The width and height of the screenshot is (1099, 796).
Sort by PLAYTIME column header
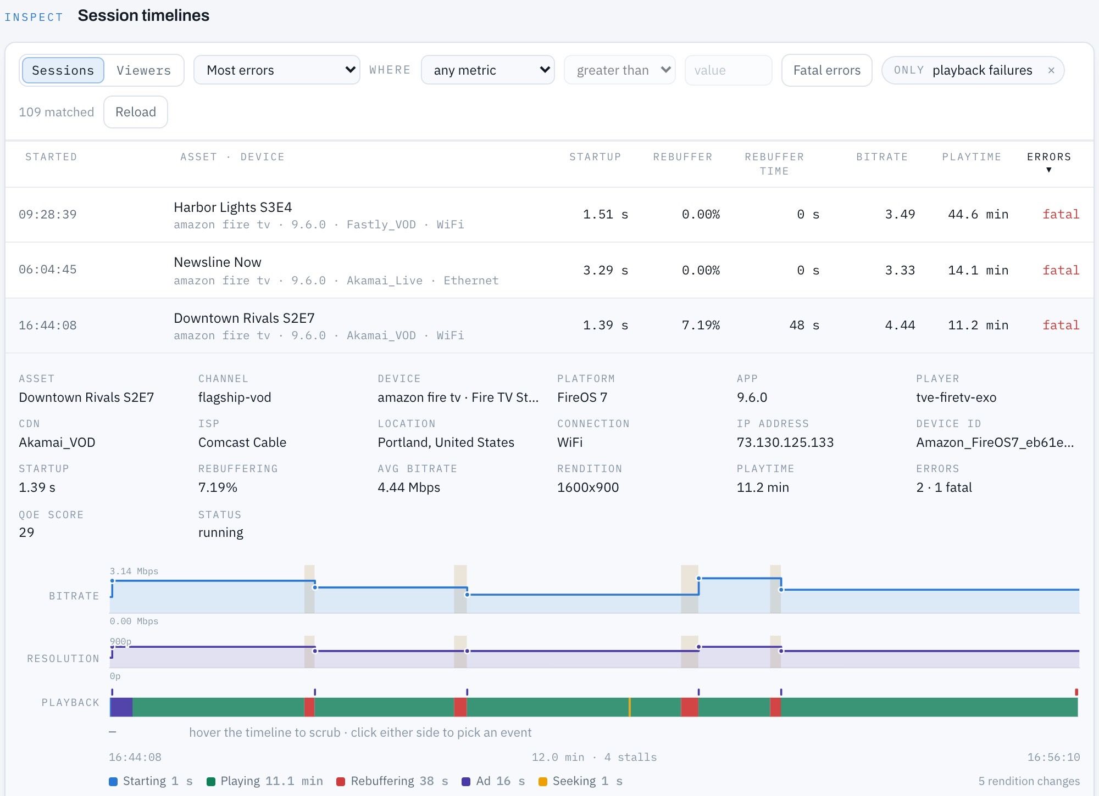[972, 157]
